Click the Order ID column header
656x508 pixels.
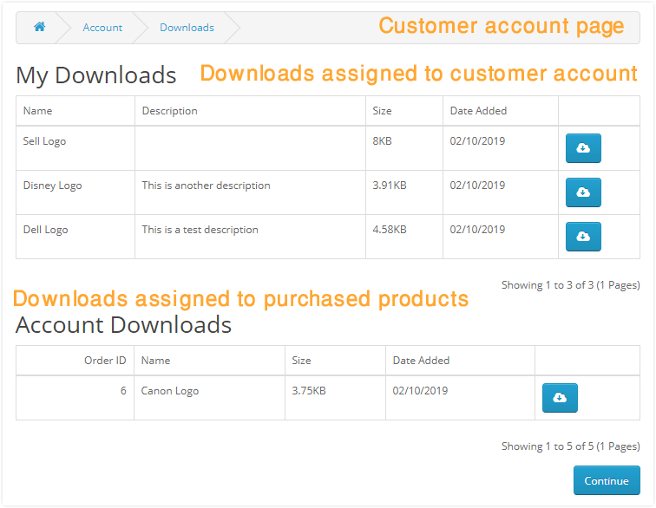(75, 361)
